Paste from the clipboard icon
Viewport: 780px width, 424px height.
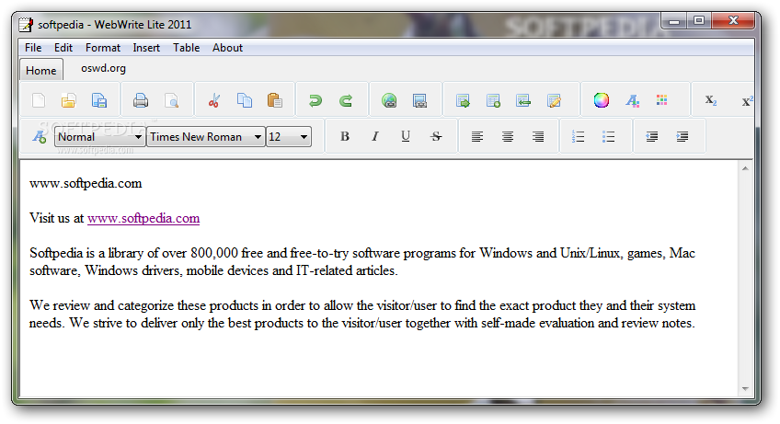[x=275, y=100]
